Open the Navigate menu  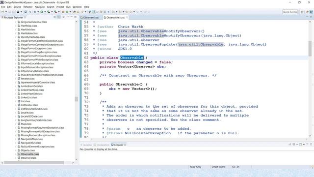click(x=40, y=7)
